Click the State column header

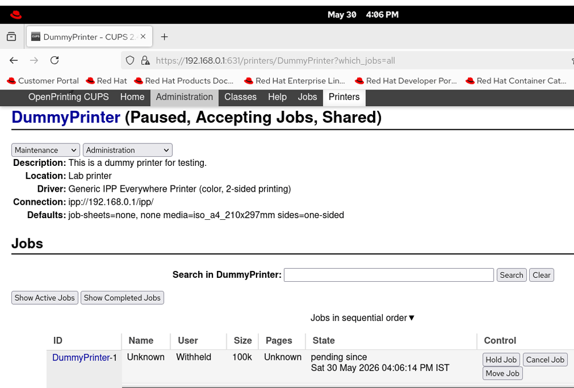[x=324, y=341]
